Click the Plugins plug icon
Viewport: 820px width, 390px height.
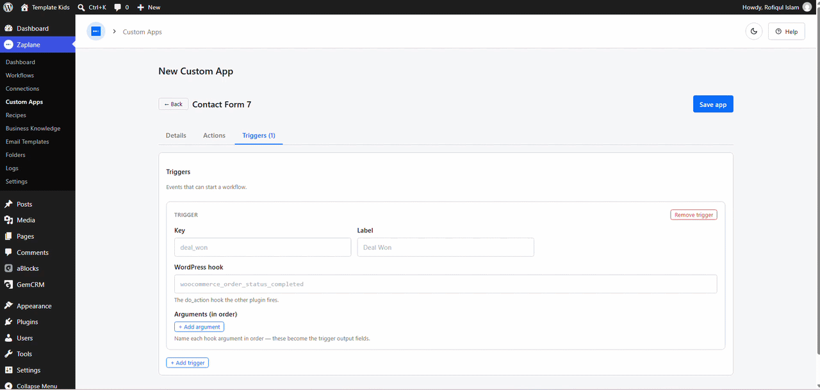click(8, 322)
